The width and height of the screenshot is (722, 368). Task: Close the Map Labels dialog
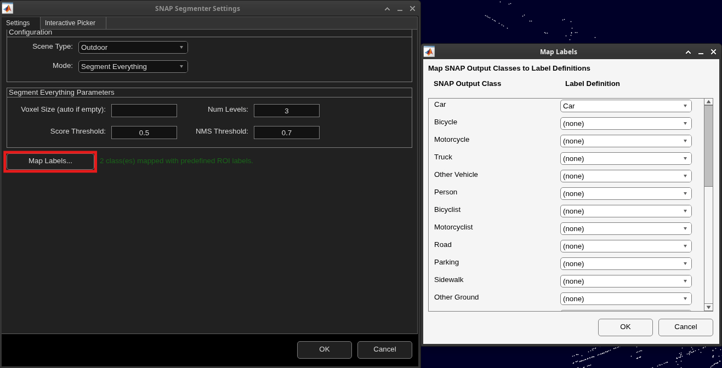[x=713, y=52]
